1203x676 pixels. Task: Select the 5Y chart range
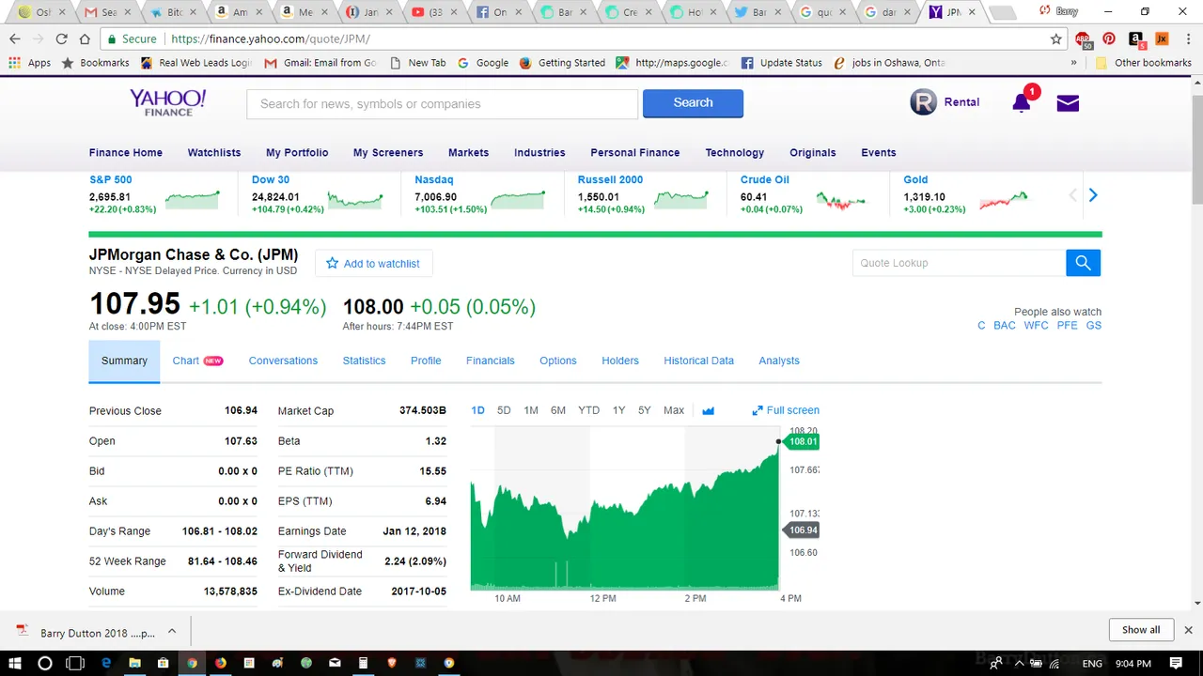click(644, 410)
